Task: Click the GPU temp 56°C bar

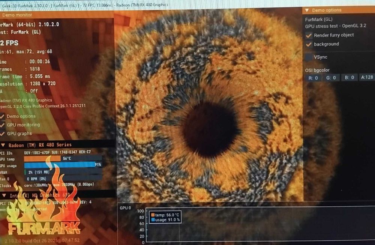Action: [63, 158]
